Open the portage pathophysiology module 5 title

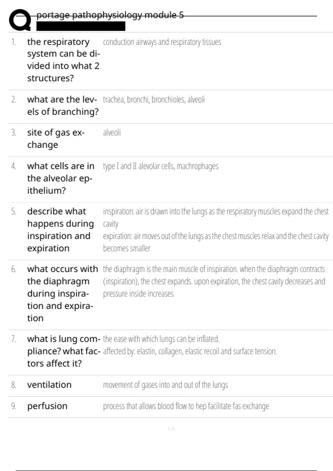110,15
